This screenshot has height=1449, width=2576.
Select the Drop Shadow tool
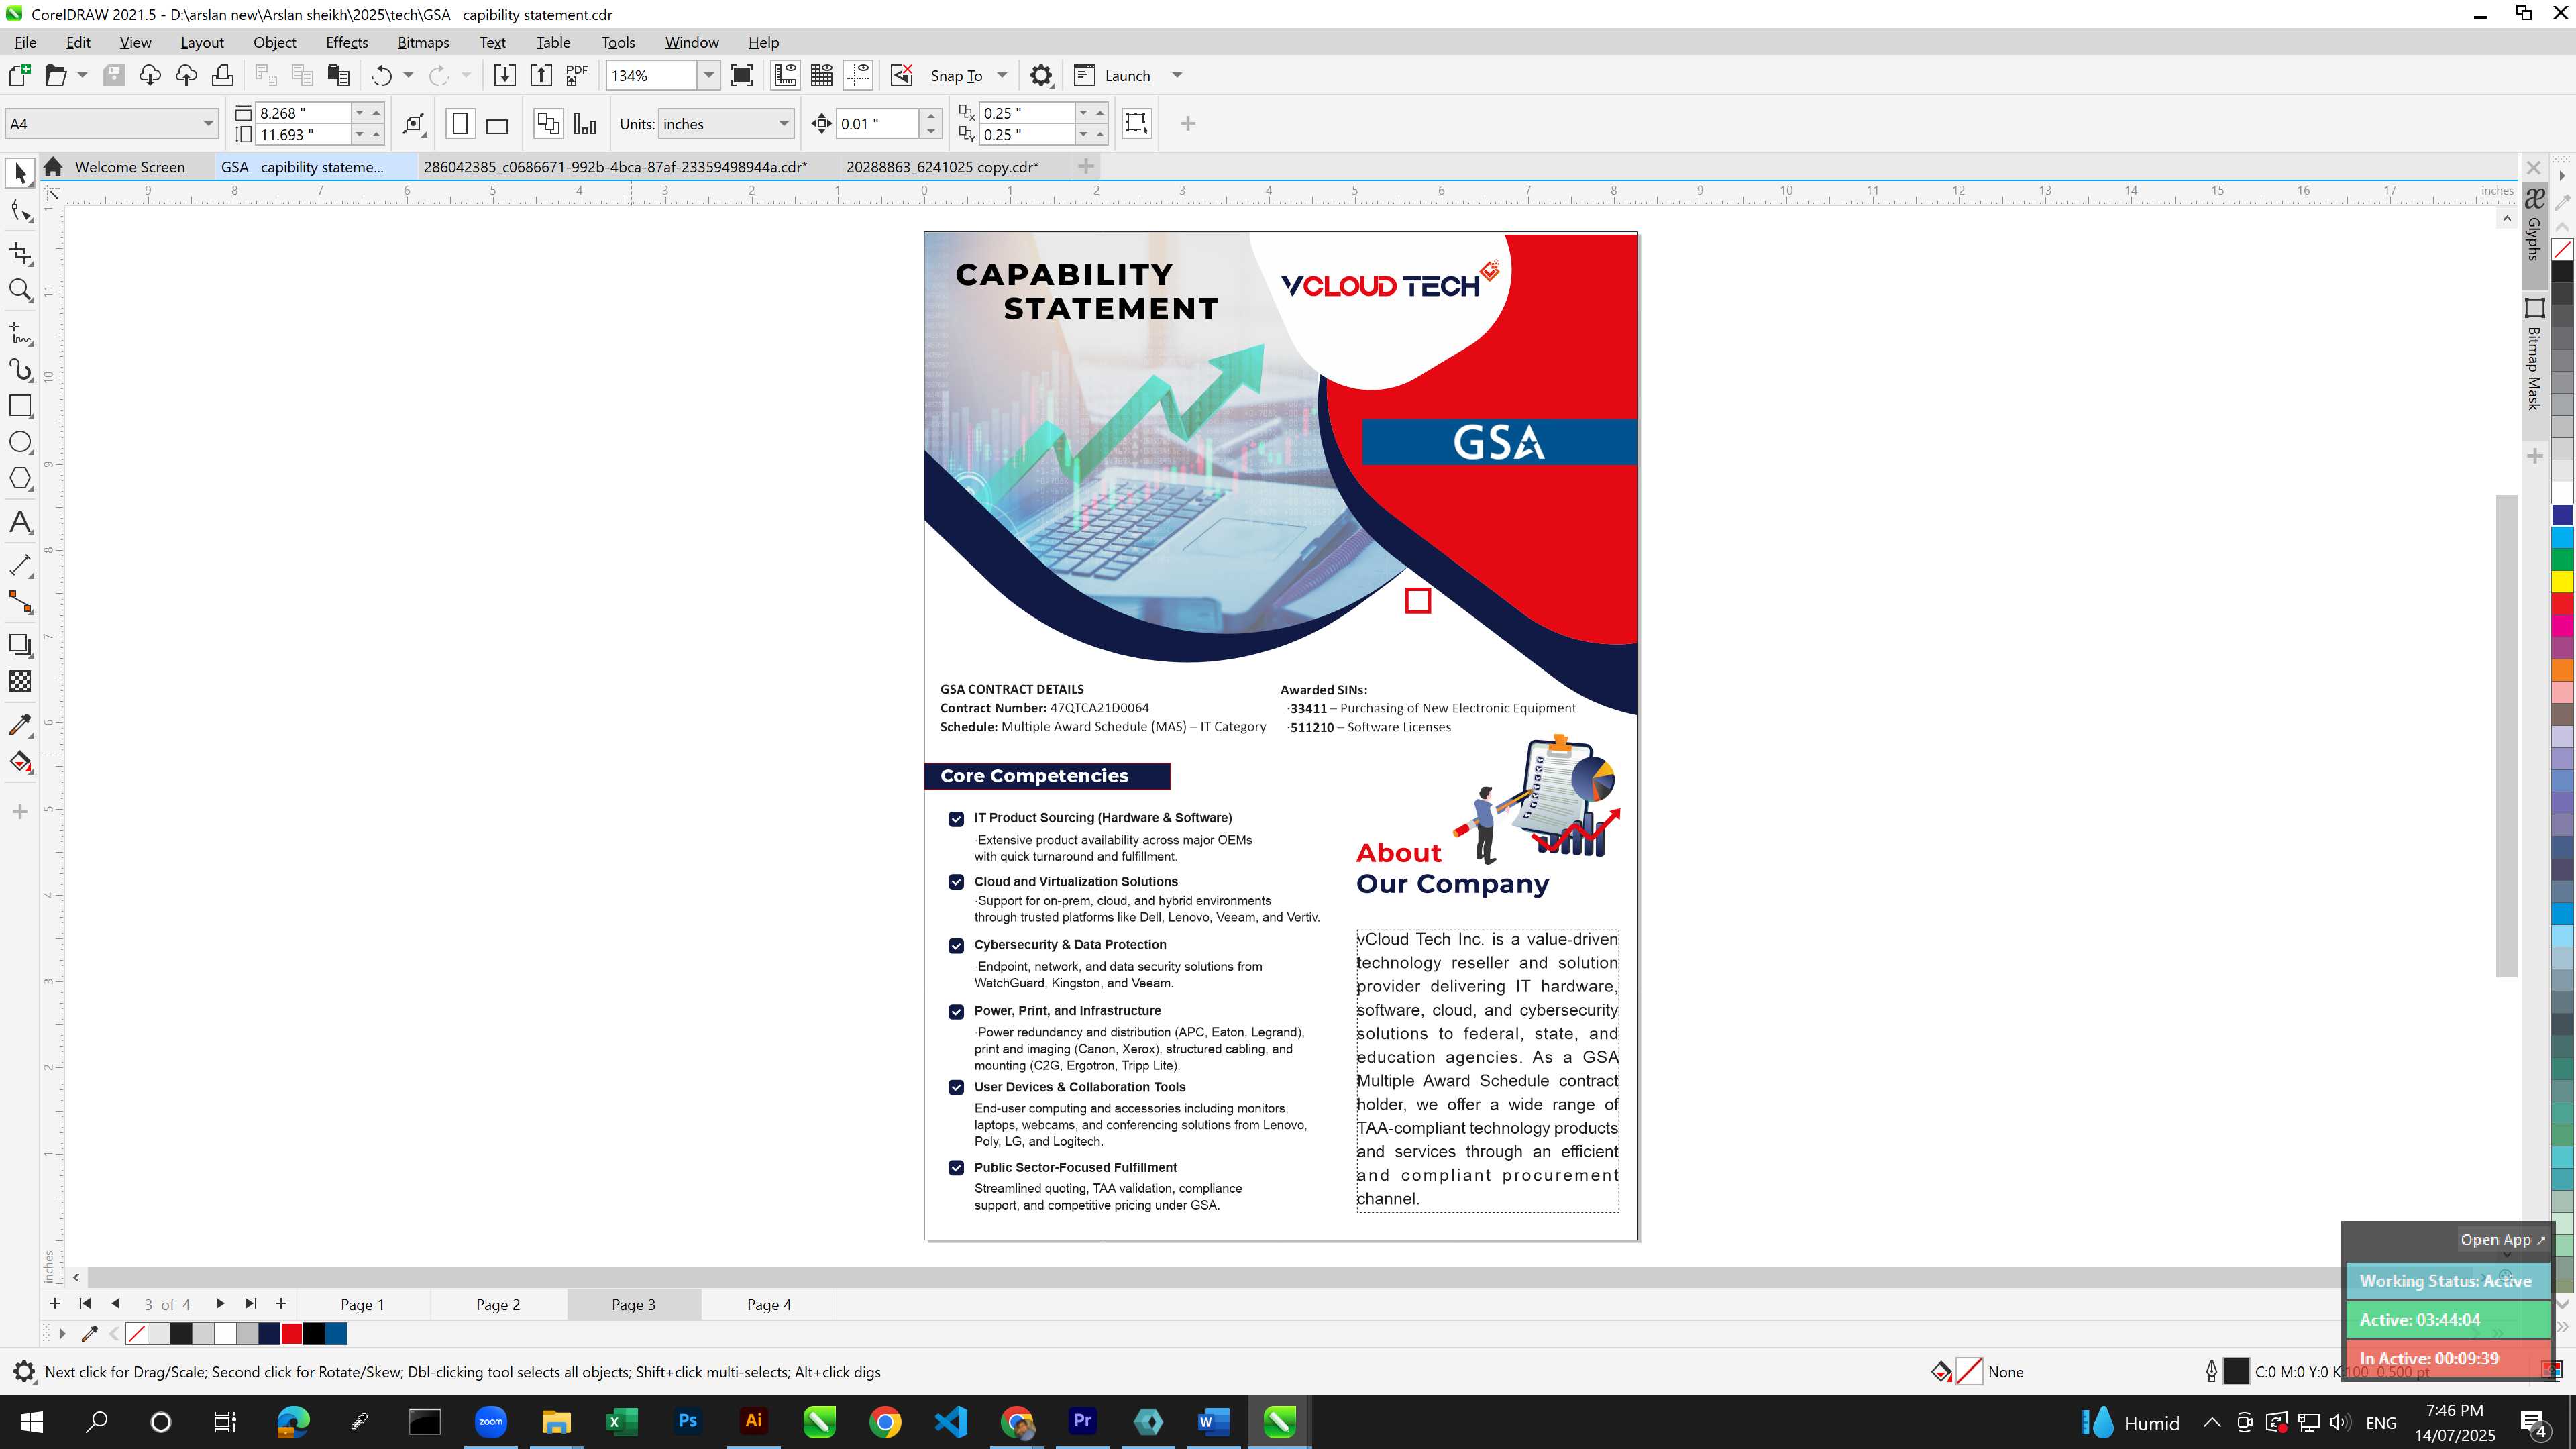20,645
